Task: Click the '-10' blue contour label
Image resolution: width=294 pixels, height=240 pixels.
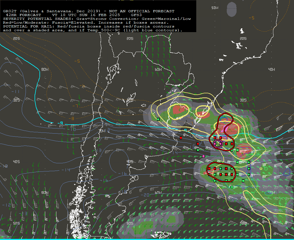Action: (71, 129)
